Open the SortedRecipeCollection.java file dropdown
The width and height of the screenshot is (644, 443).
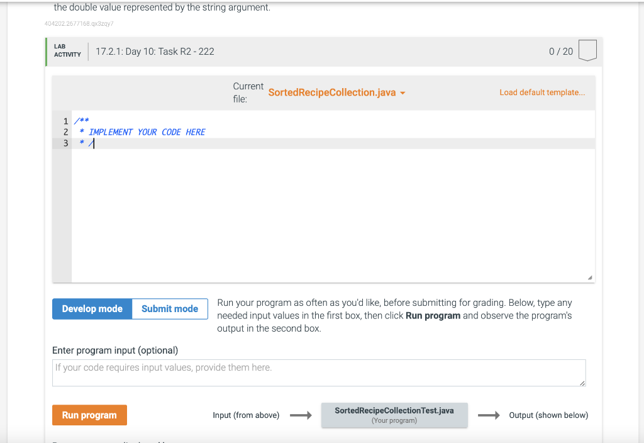click(x=336, y=93)
